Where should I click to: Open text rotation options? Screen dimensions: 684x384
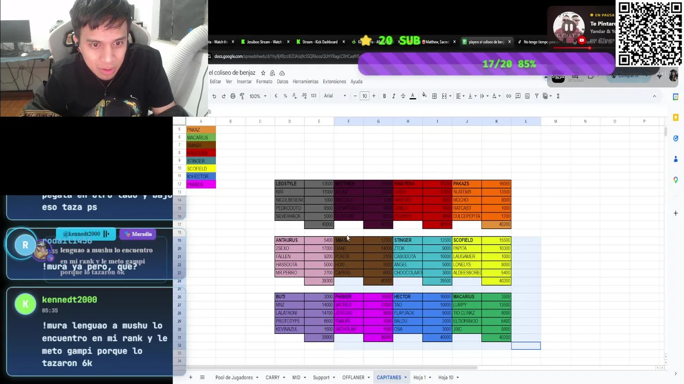[495, 96]
